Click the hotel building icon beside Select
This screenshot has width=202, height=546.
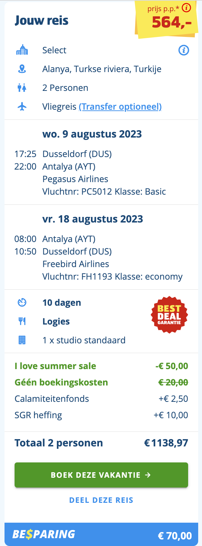click(x=22, y=50)
